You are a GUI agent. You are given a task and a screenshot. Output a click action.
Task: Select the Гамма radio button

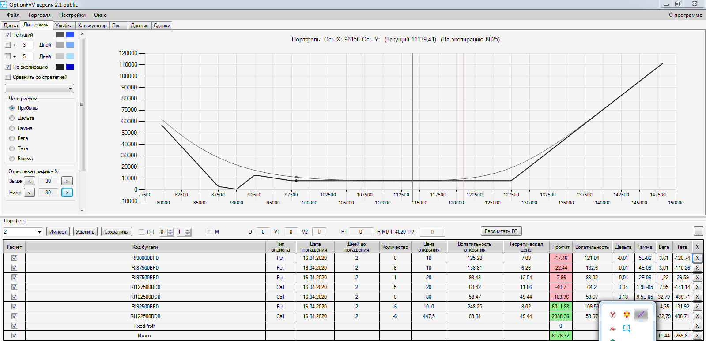click(x=12, y=128)
